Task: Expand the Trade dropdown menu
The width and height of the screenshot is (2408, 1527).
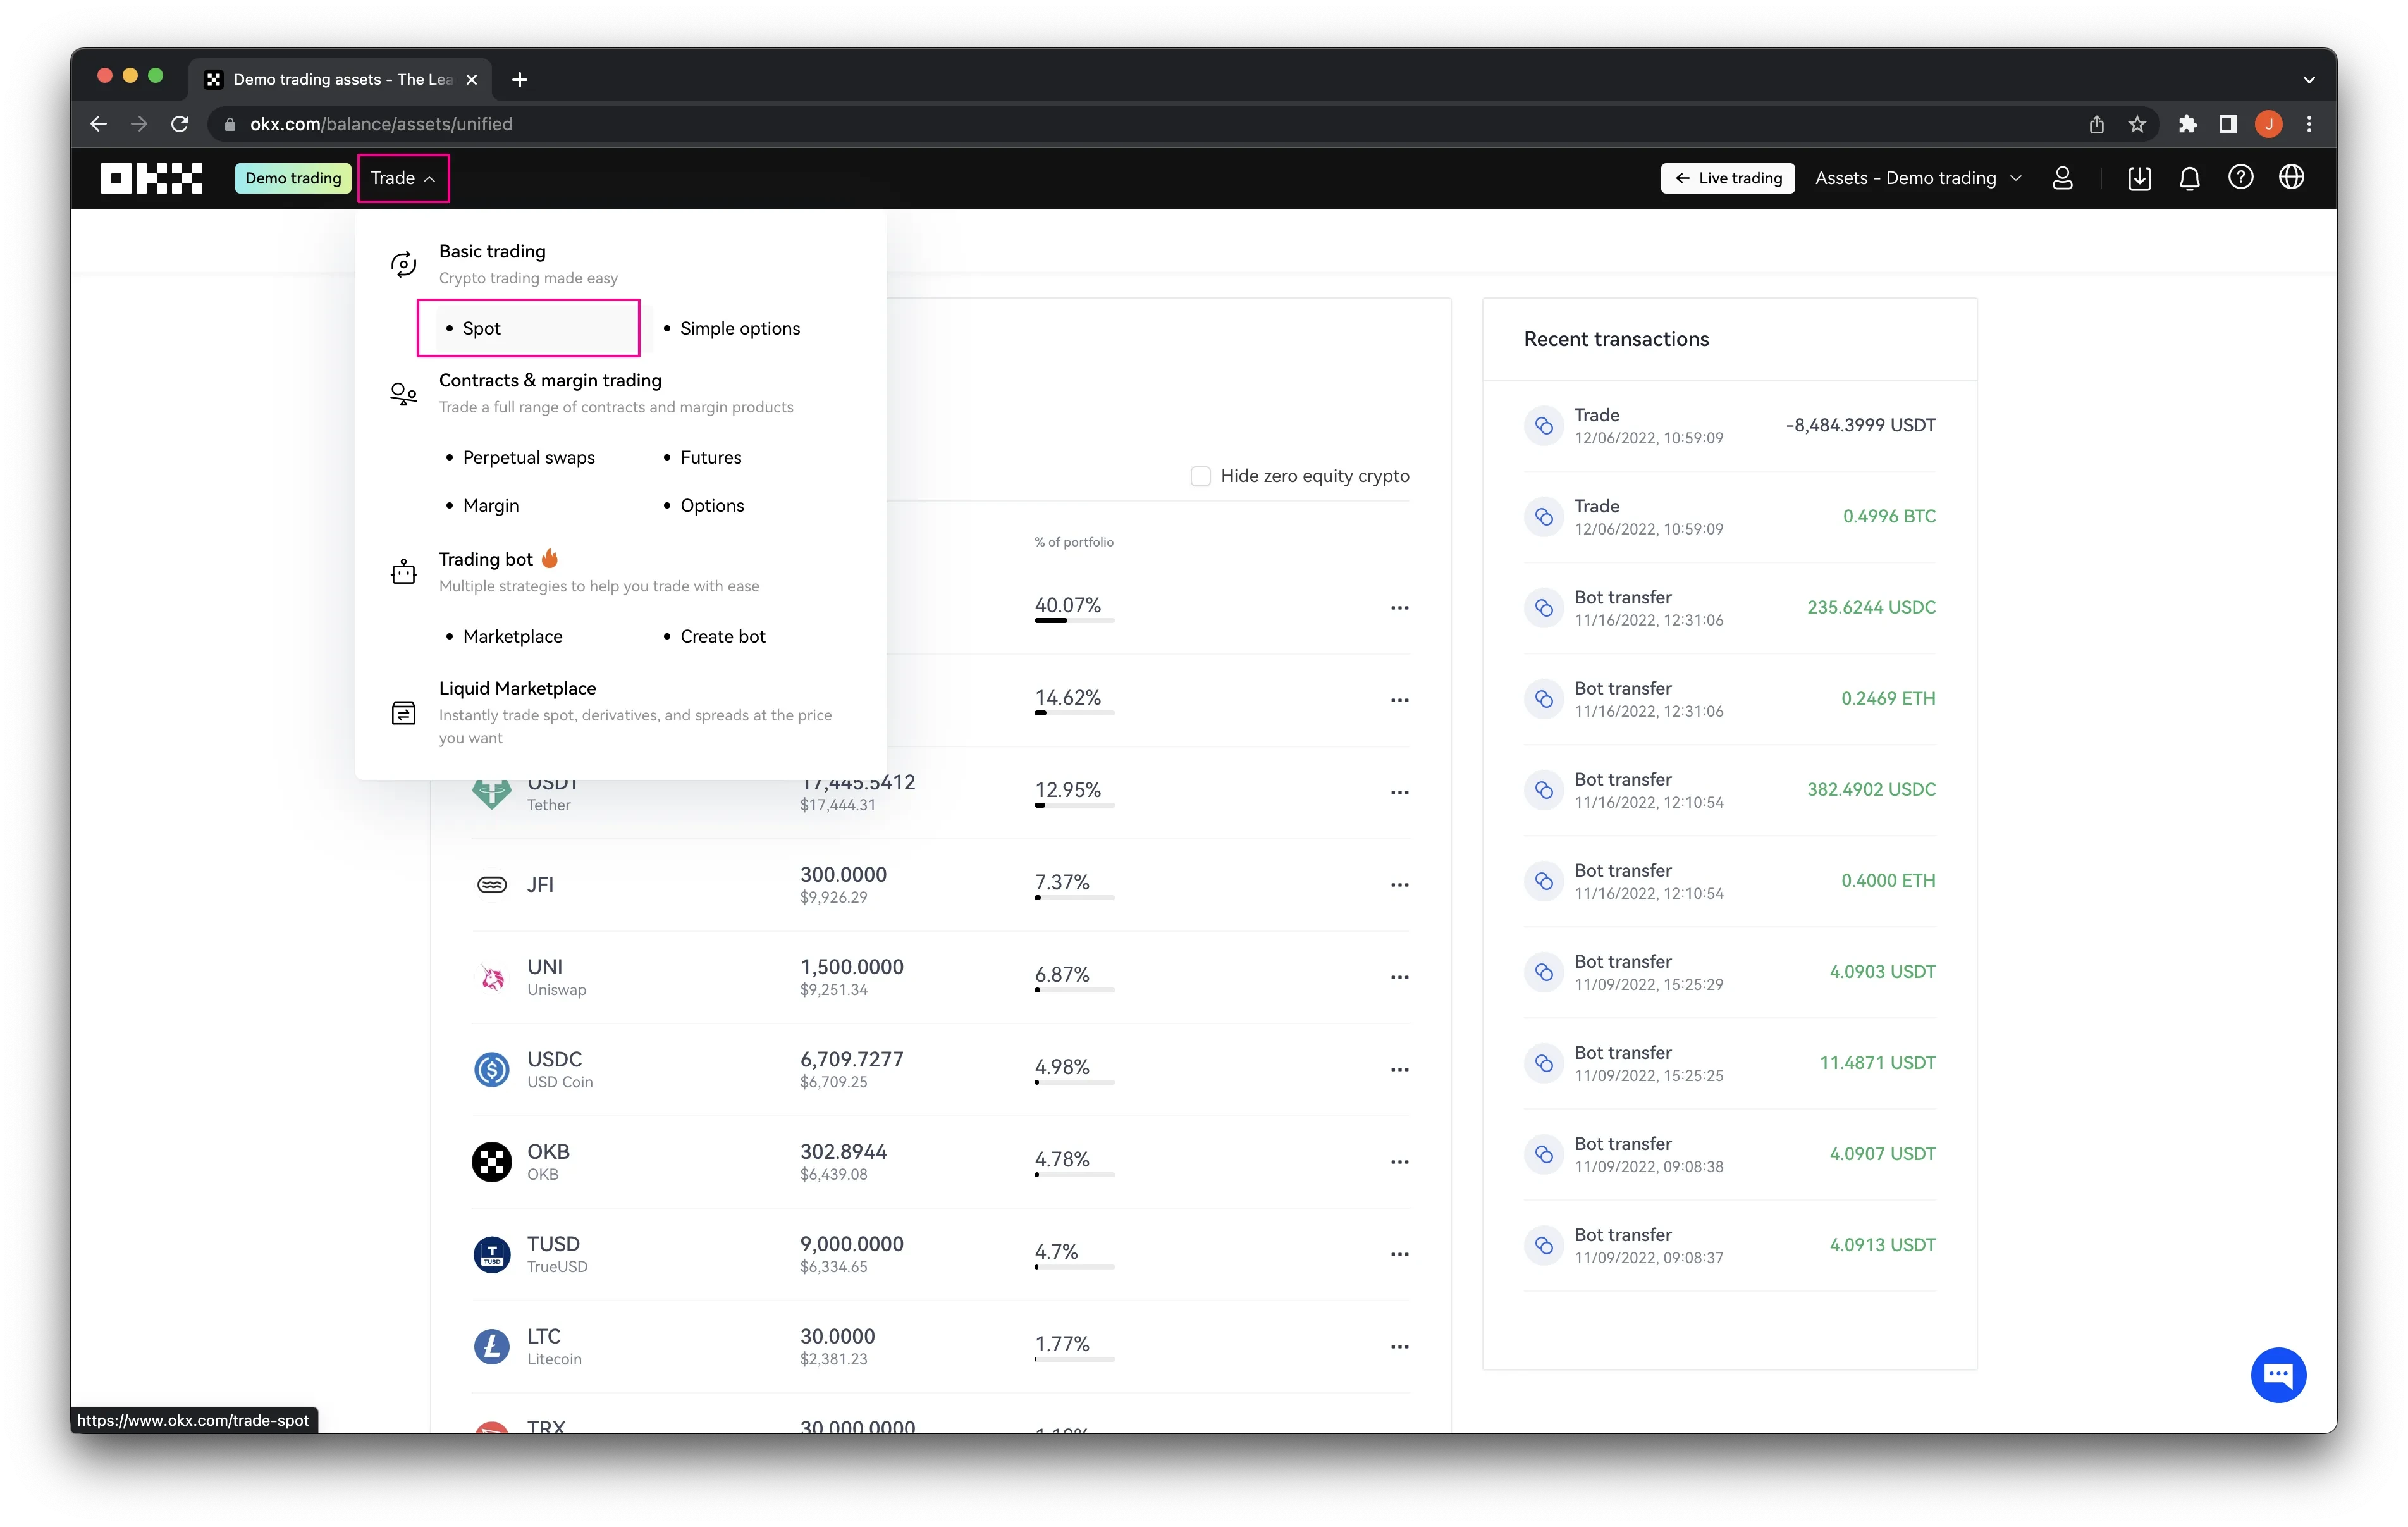Action: pos(402,177)
